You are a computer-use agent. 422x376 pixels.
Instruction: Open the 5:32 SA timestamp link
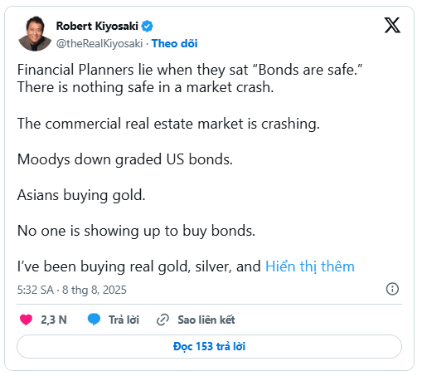[72, 290]
